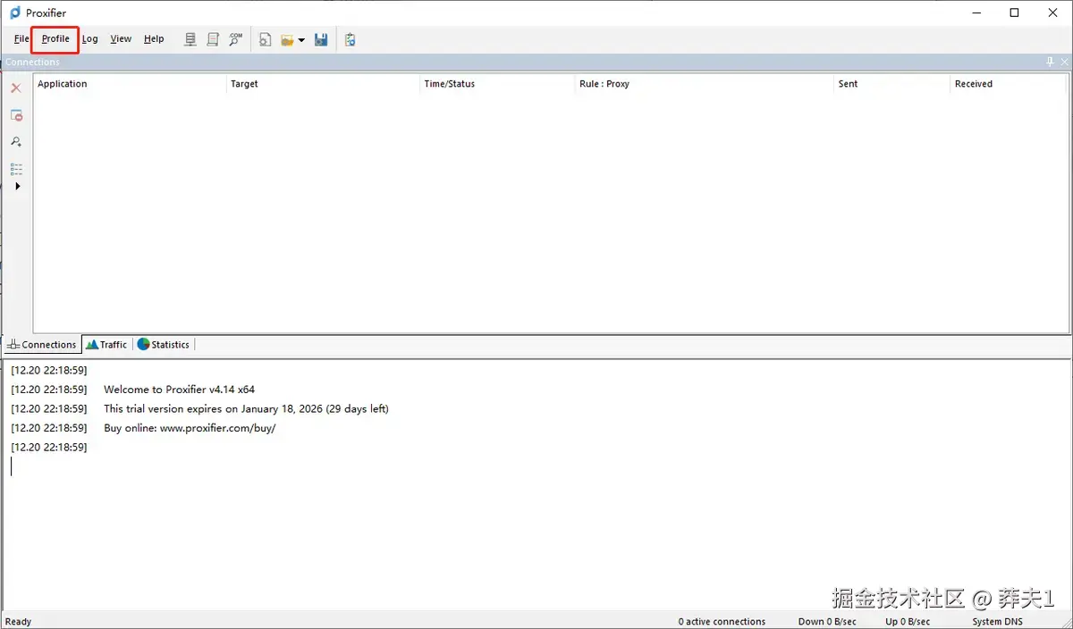The image size is (1073, 629).
Task: Expand the Open Profile dropdown arrow
Action: [301, 40]
